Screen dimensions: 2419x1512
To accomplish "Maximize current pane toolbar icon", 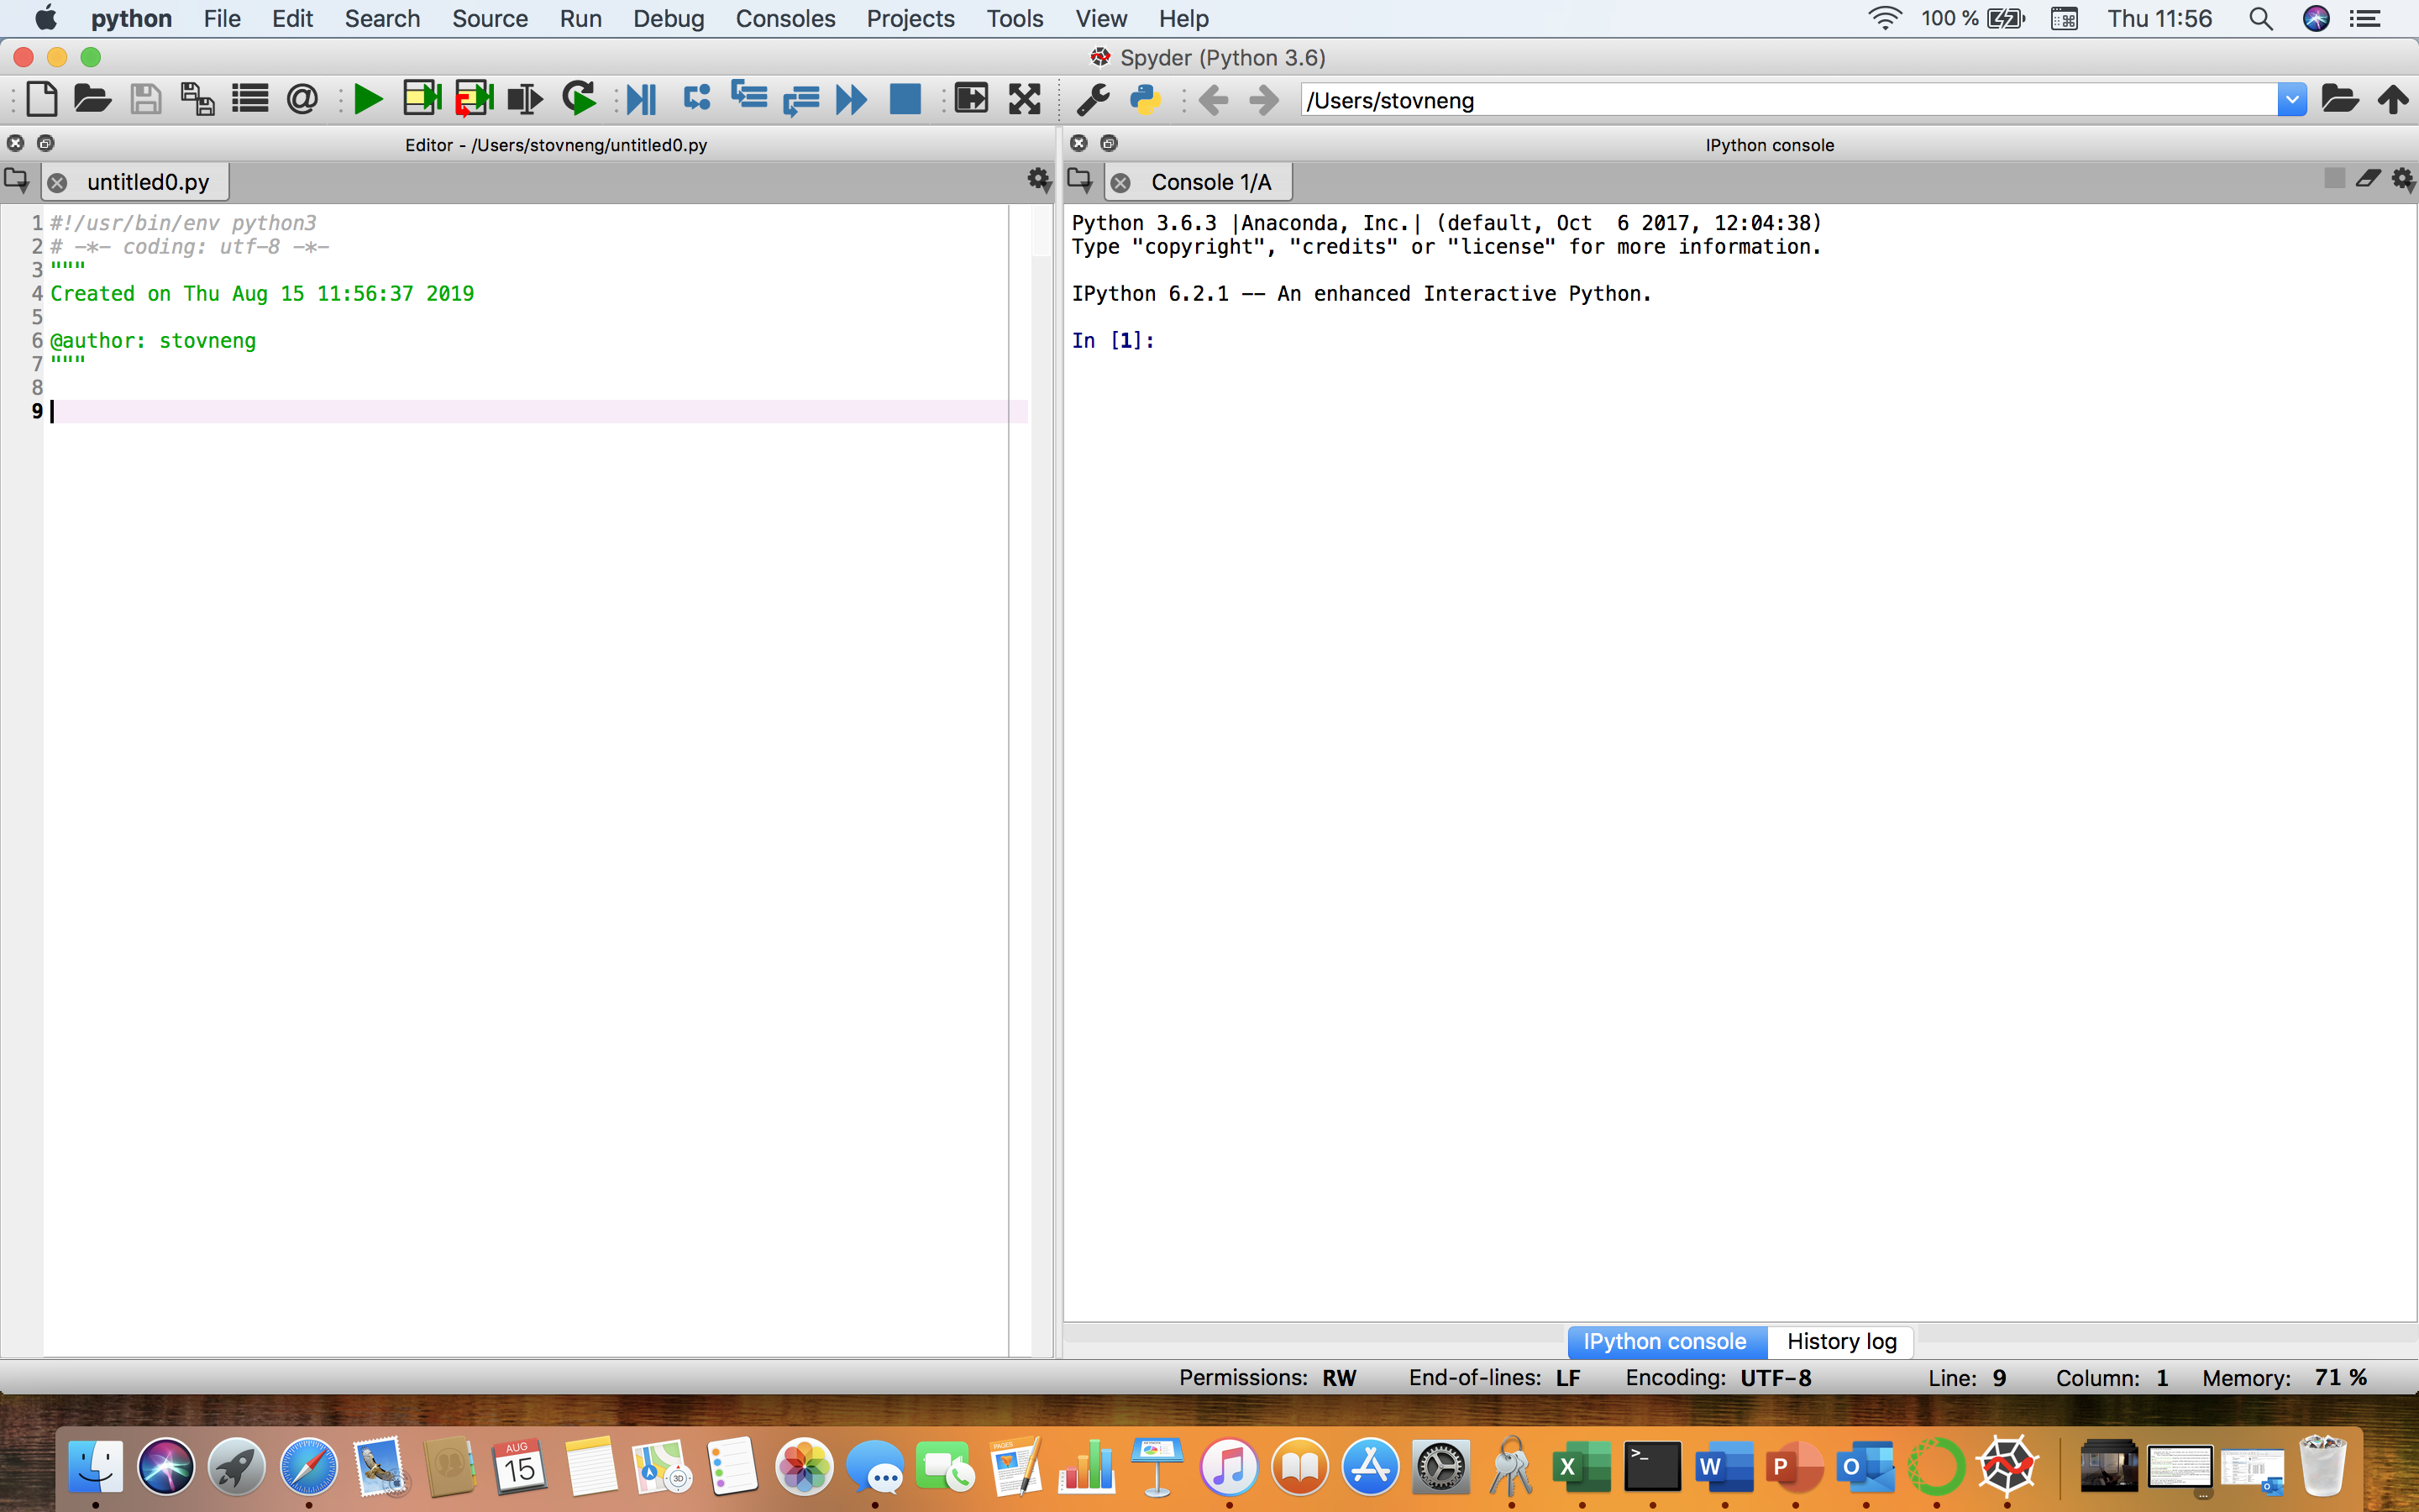I will 971,98.
